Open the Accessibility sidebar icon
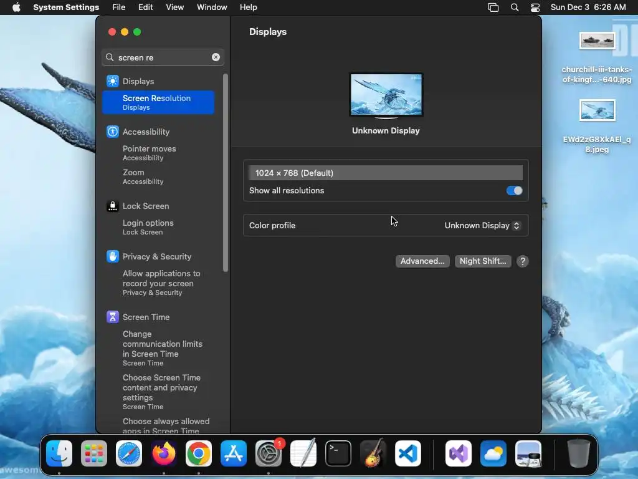Screen dimensions: 638x479 coord(113,132)
